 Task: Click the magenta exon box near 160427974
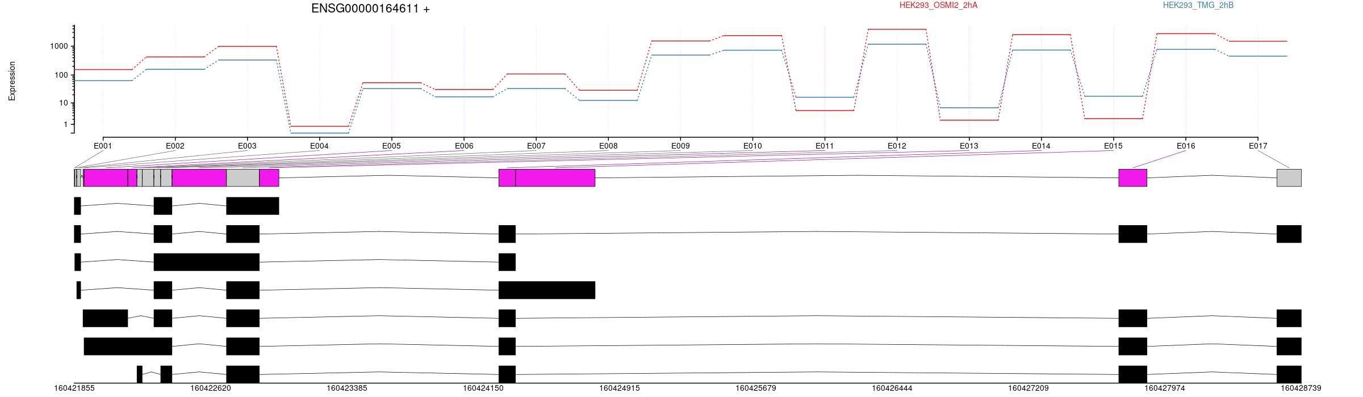click(x=1133, y=178)
